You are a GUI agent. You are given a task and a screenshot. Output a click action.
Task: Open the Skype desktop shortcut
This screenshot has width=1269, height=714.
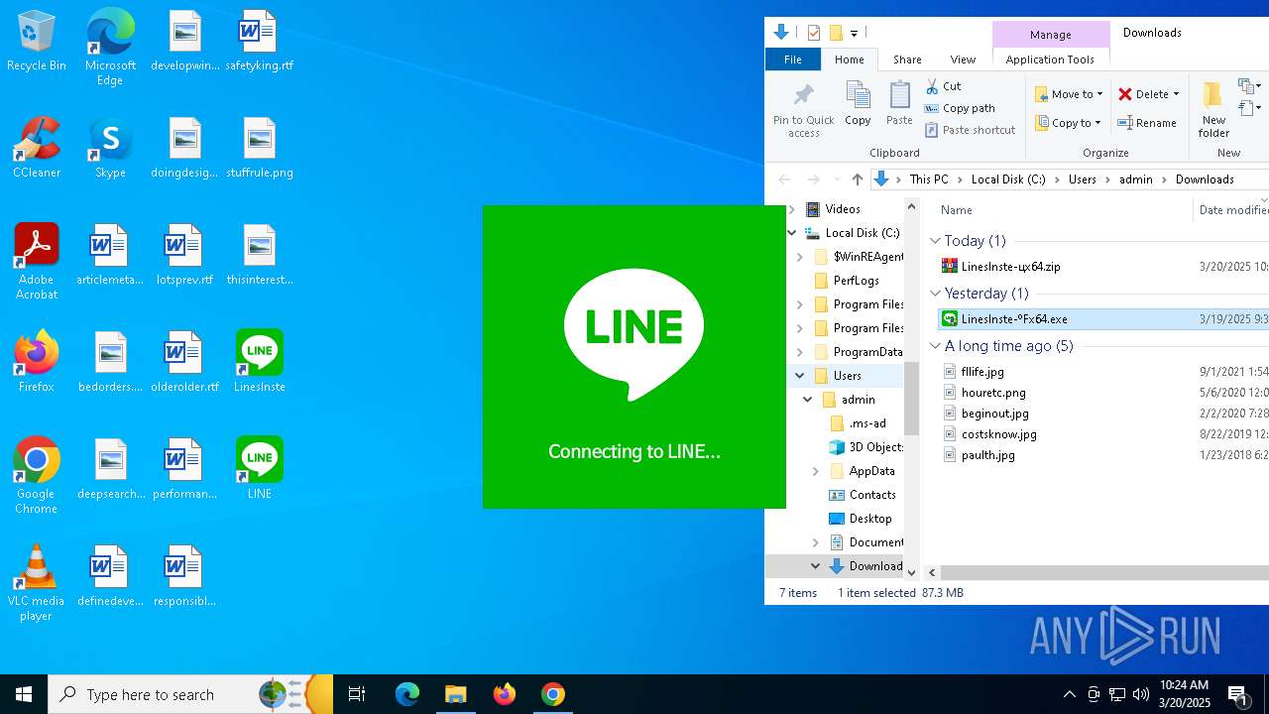110,149
